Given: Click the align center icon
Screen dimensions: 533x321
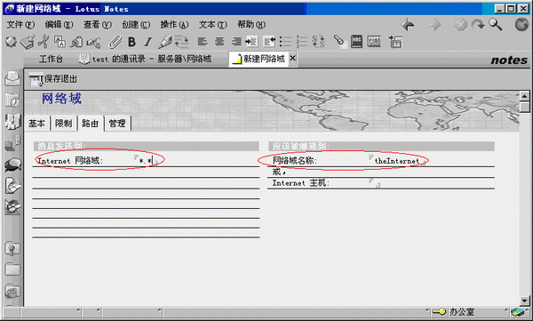Looking at the screenshot, I should (x=219, y=42).
